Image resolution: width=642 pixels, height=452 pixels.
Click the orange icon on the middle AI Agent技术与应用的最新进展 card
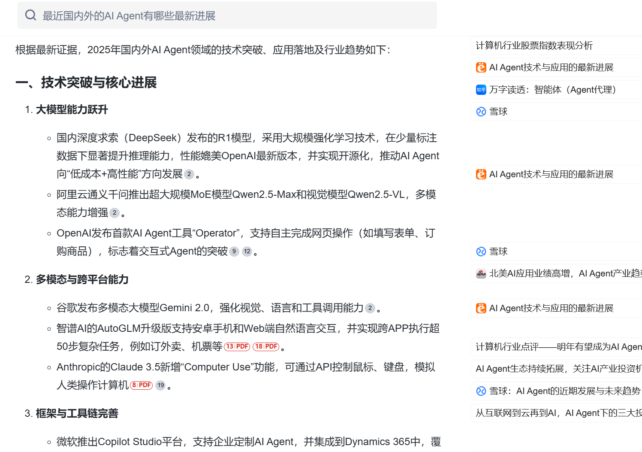click(x=481, y=174)
